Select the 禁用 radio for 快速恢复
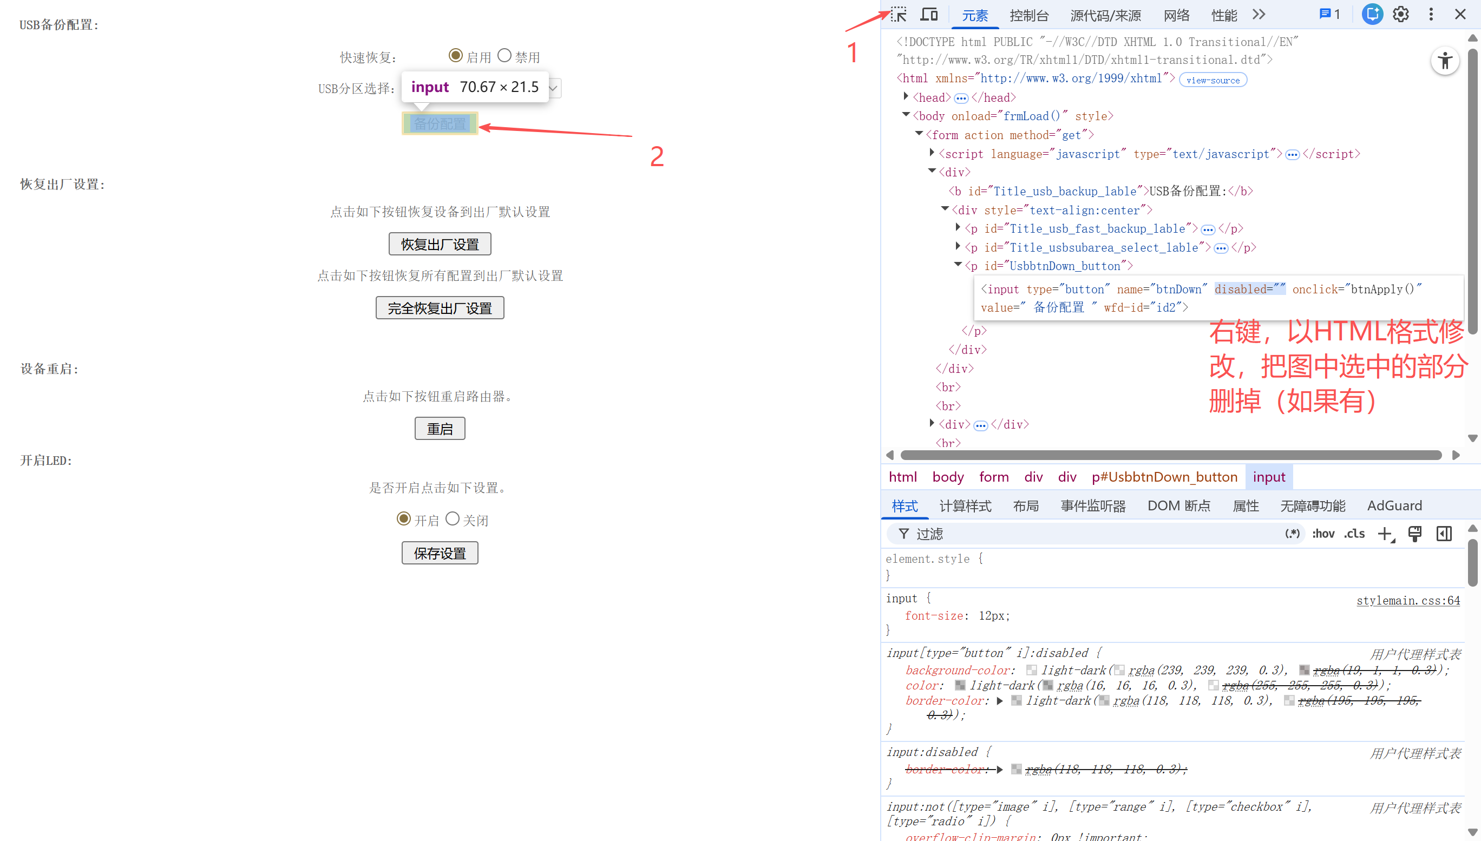The image size is (1481, 841). [x=504, y=55]
